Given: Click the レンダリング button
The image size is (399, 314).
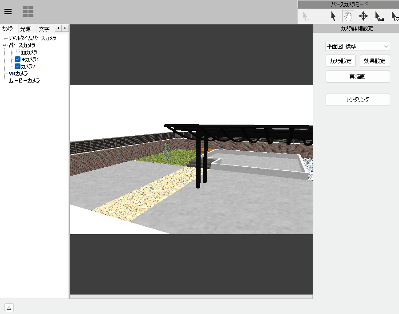Looking at the screenshot, I should click(358, 100).
